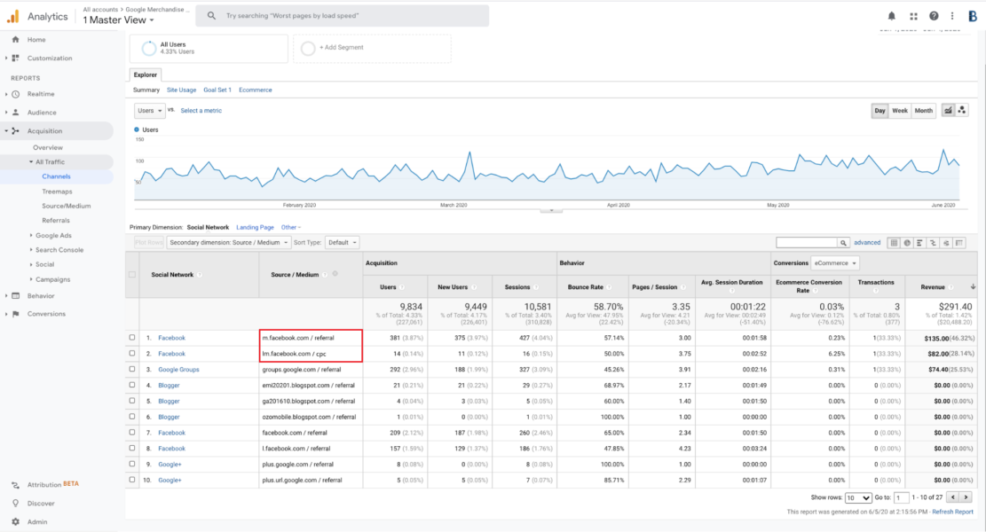Check row 3 Google Groups checkbox
Screen dimensions: 986x532
pos(132,369)
